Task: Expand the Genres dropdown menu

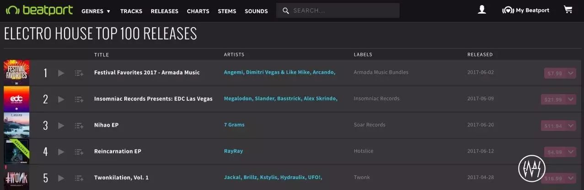Action: (96, 11)
